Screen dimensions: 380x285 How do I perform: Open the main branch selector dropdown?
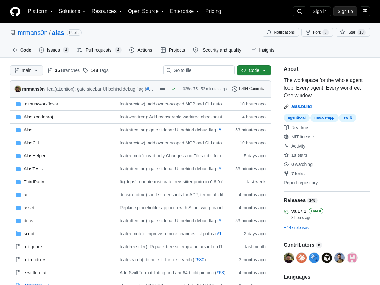pyautogui.click(x=27, y=70)
